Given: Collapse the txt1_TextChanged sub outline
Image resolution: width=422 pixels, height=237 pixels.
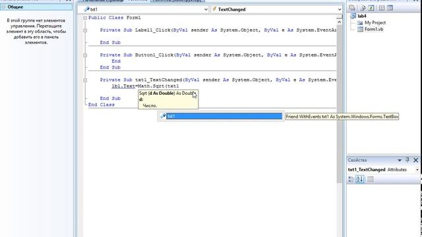Looking at the screenshot, I should click(x=85, y=80).
